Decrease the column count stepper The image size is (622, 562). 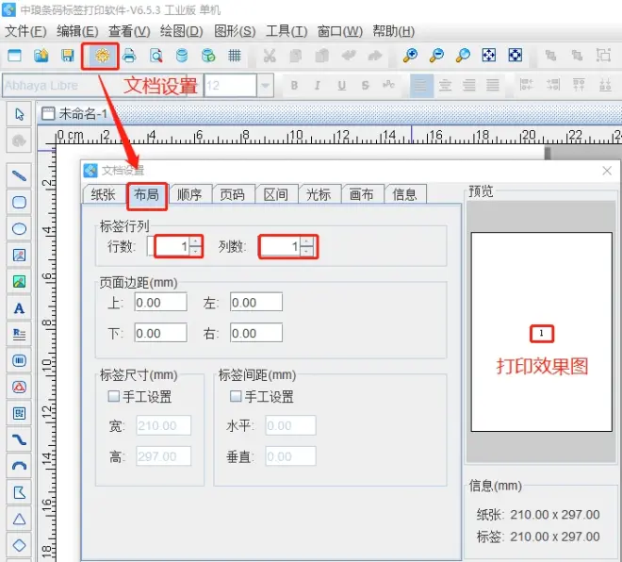[306, 252]
